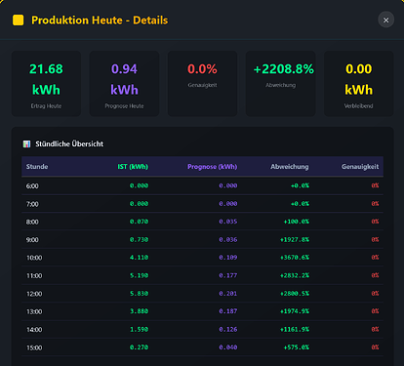
Task: Select the 10:00 hour cell
Action: [x=34, y=258]
